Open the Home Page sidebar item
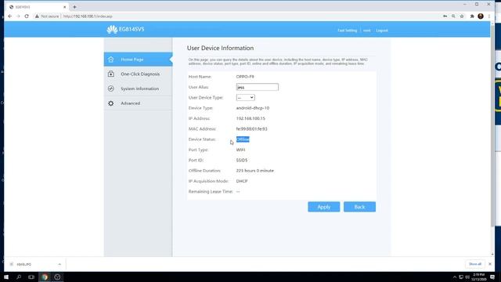The height and width of the screenshot is (282, 501). pos(138,60)
